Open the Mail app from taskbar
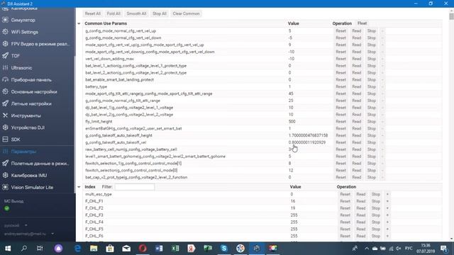 (x=126, y=249)
